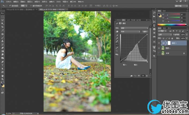Hide the Curves 1 layer

[159, 43]
